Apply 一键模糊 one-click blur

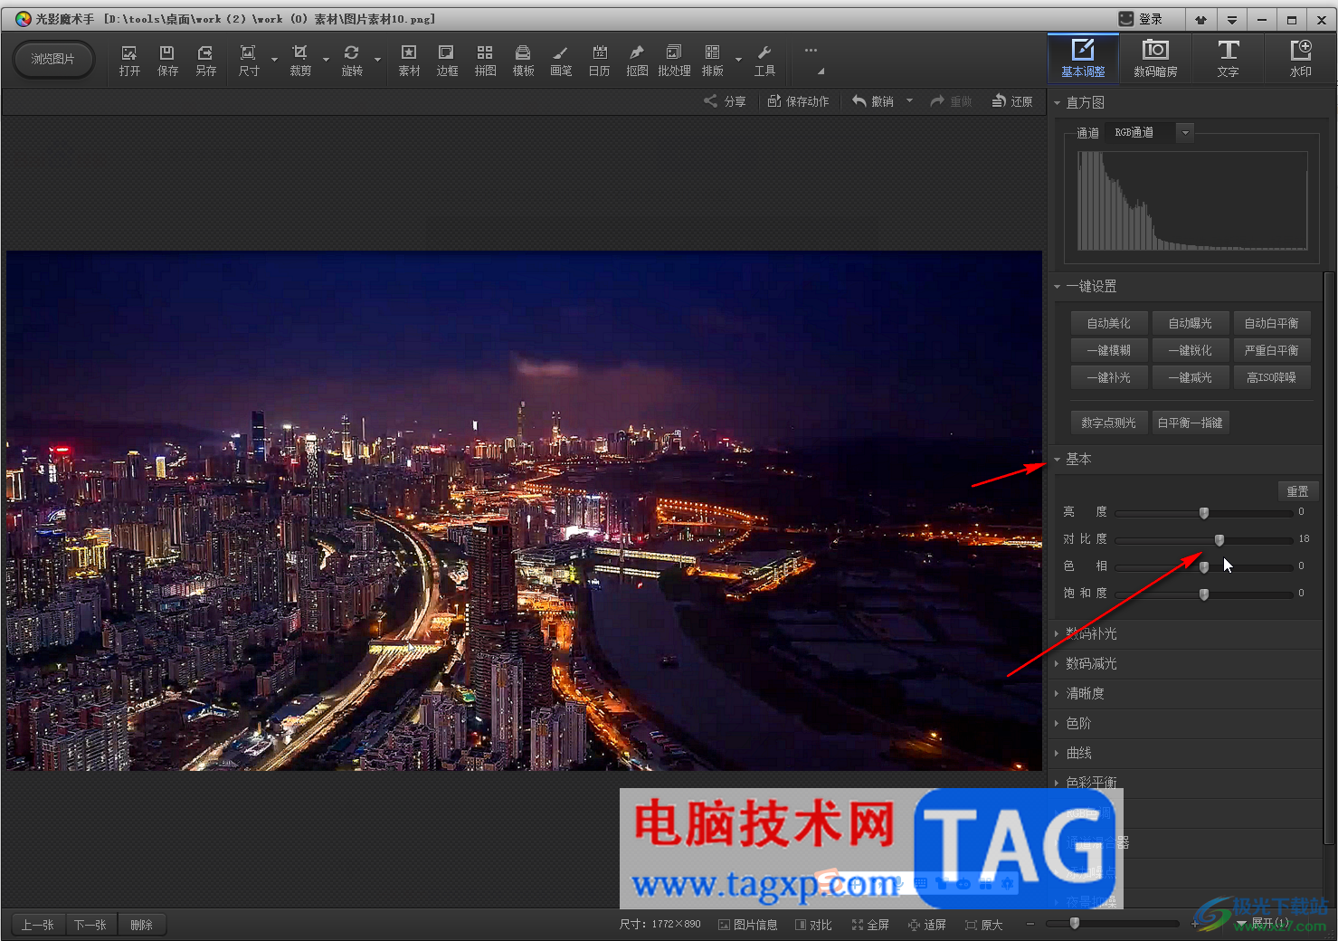1109,350
